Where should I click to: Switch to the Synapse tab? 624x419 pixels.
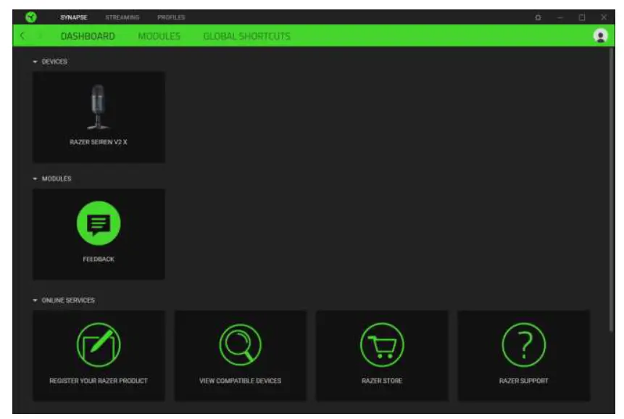click(x=74, y=17)
